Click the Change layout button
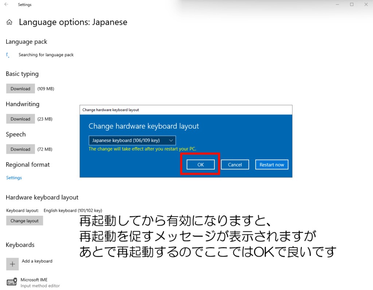This screenshot has width=373, height=290. (24, 221)
